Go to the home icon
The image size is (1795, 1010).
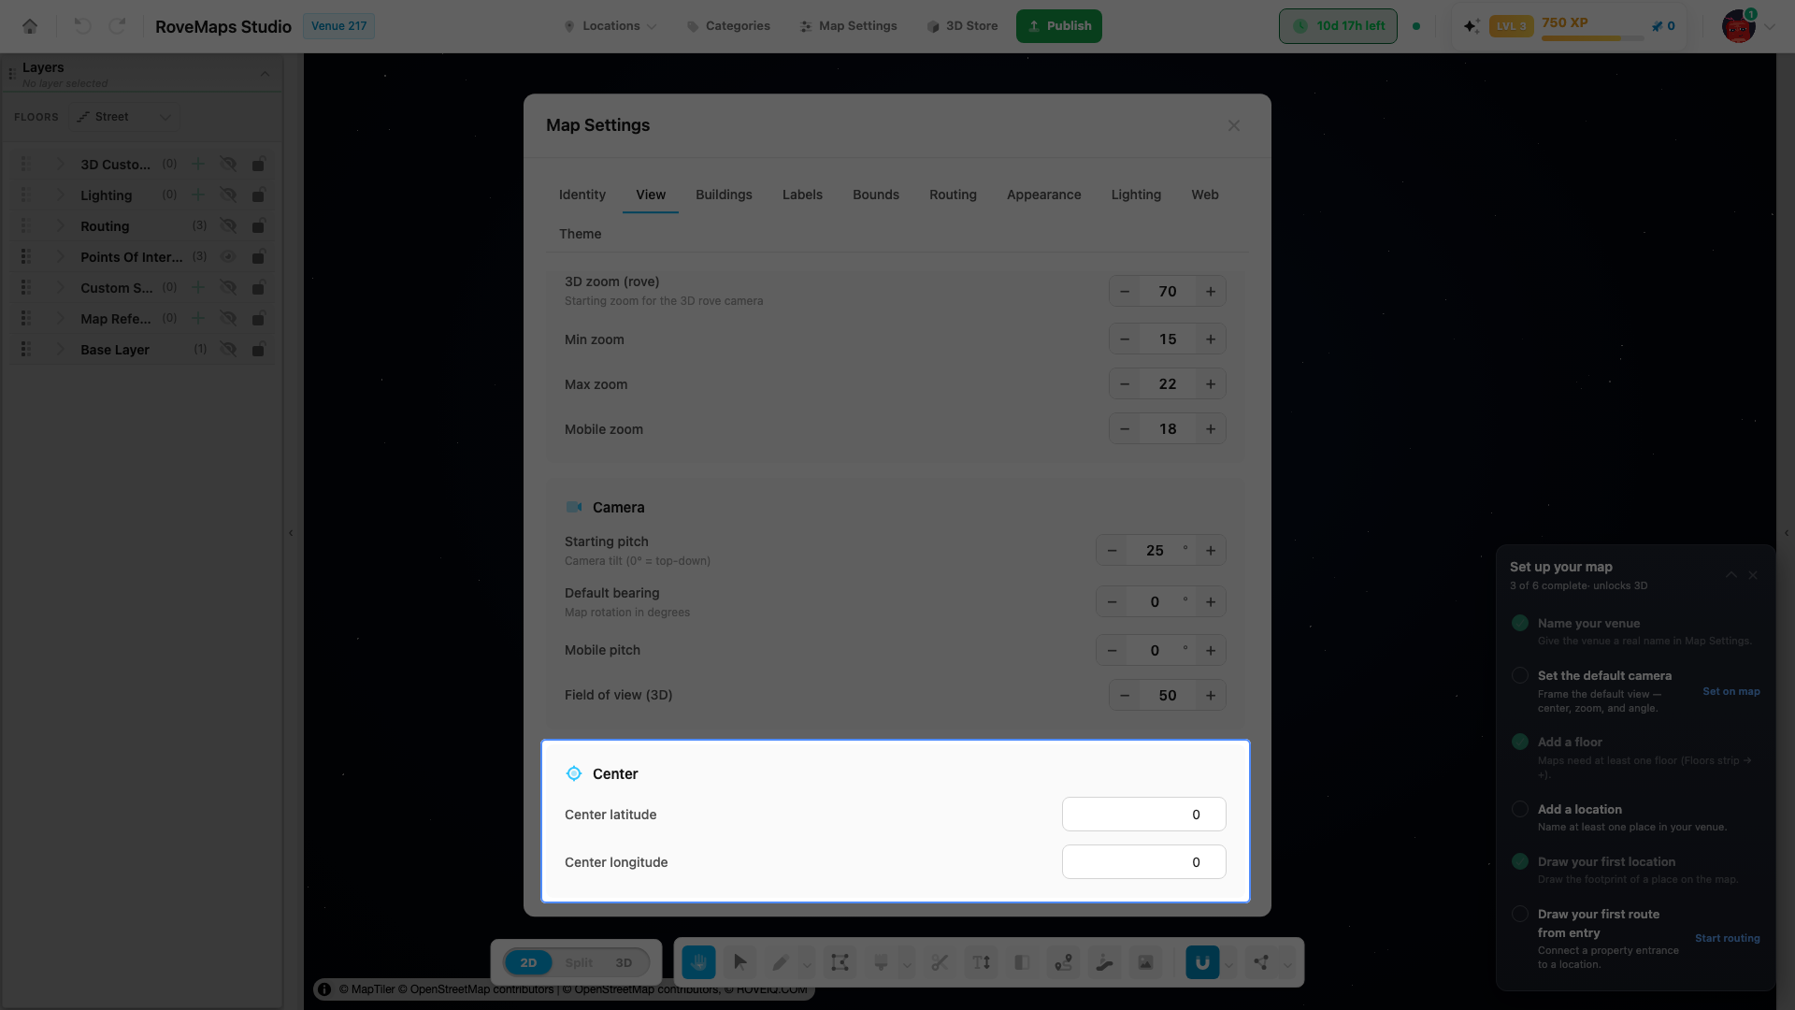pyautogui.click(x=30, y=26)
